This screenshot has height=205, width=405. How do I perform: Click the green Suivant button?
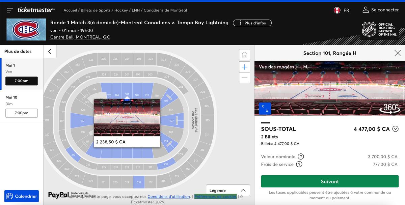click(x=329, y=181)
